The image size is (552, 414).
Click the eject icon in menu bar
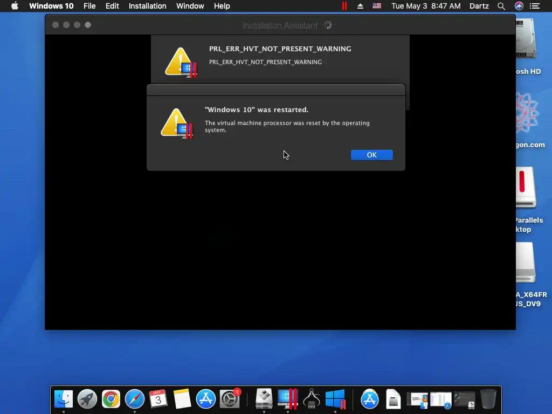click(x=360, y=6)
